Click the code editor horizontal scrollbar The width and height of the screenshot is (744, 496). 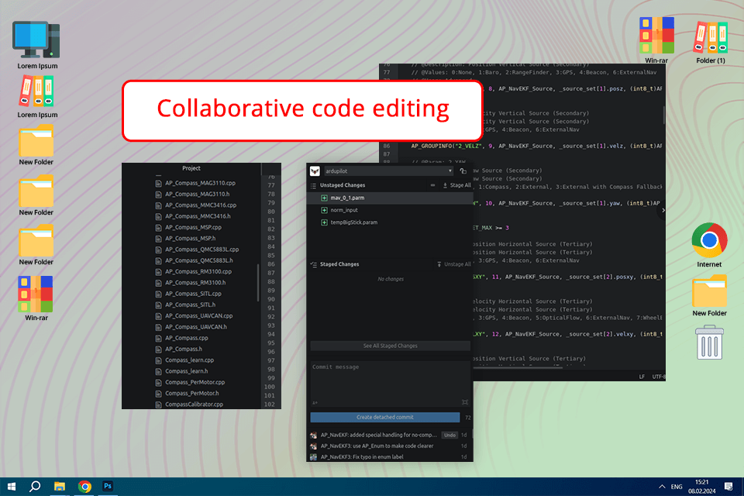pyautogui.click(x=519, y=367)
